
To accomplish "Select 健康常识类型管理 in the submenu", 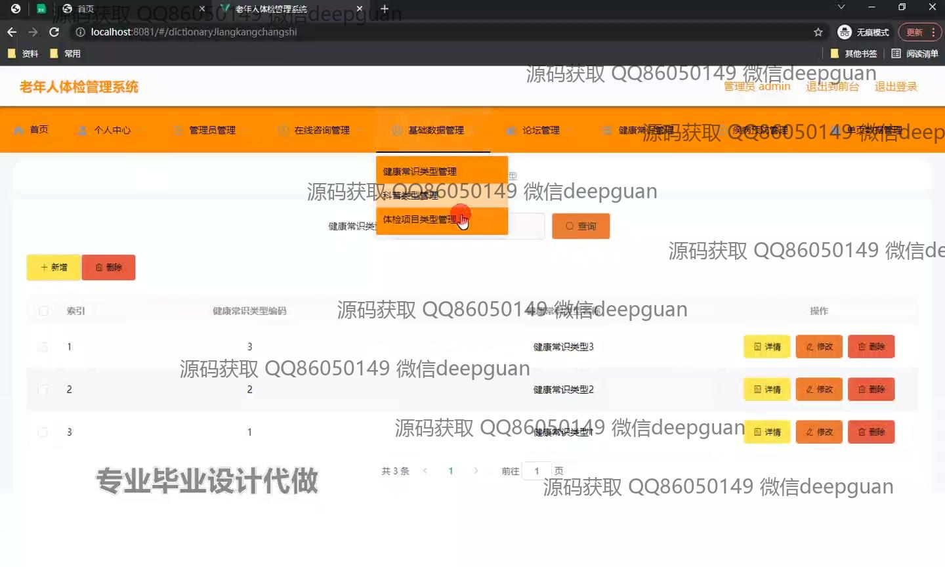I will [420, 171].
